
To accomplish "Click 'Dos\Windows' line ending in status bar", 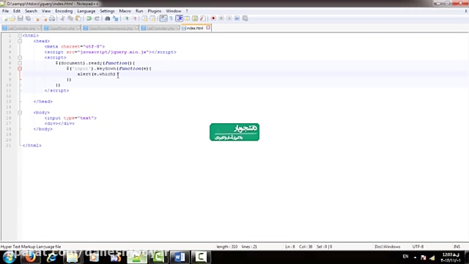I will [387, 247].
